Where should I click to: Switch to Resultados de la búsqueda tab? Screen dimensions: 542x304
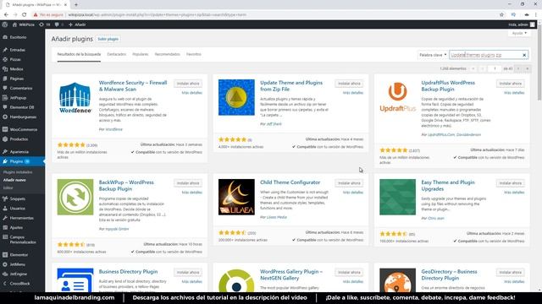[x=79, y=54]
